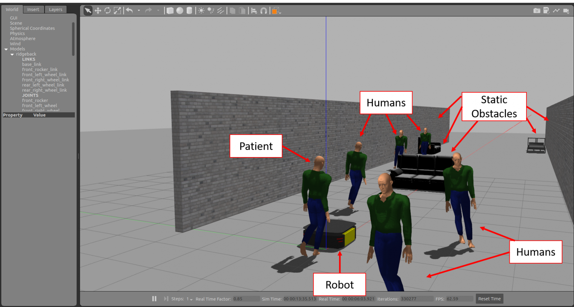Click the Reset Time button
This screenshot has height=307, width=574.
point(489,299)
